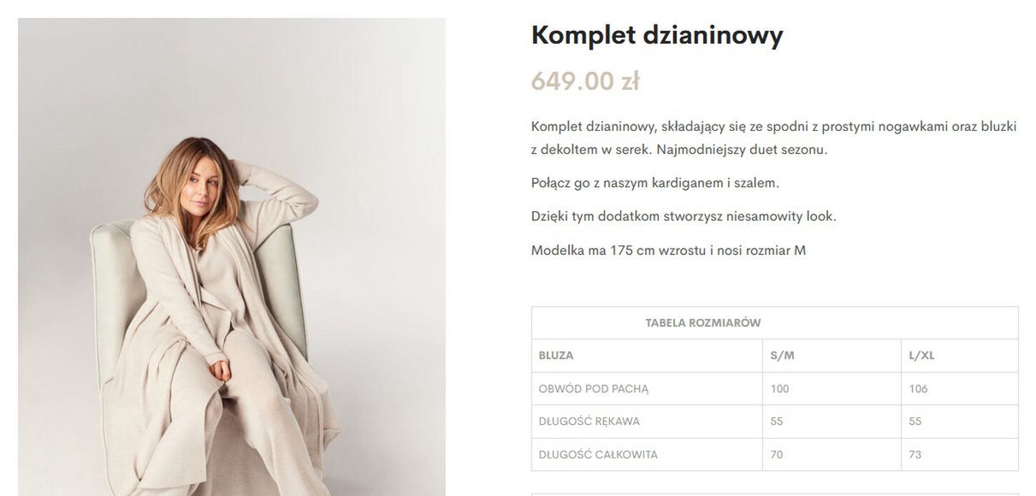The image size is (1036, 496).
Task: Click the value 73 in the total length row
Action: point(915,455)
